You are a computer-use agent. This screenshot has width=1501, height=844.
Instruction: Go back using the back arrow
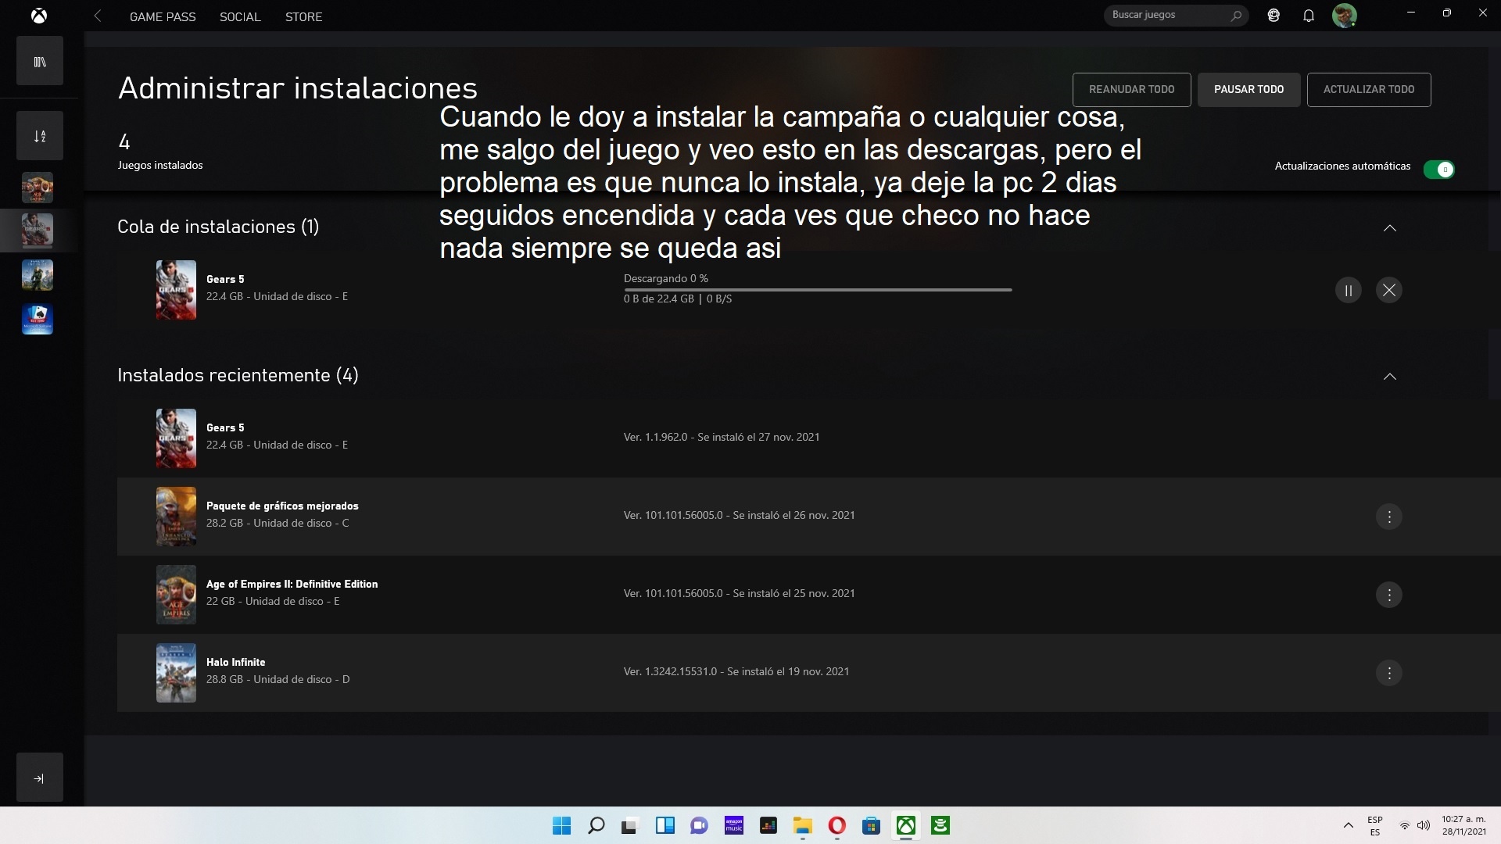[x=98, y=16]
